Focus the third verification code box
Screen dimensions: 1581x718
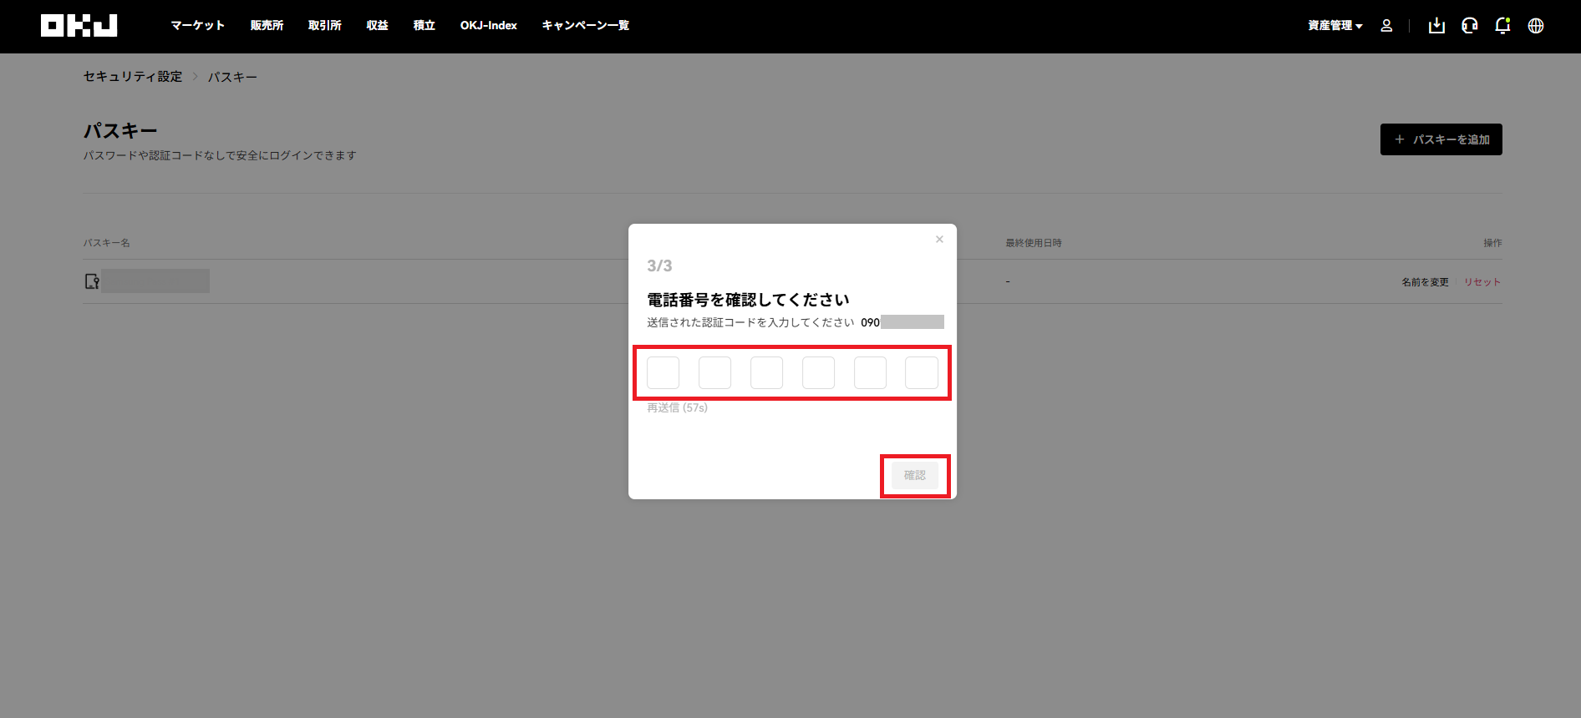(x=767, y=372)
